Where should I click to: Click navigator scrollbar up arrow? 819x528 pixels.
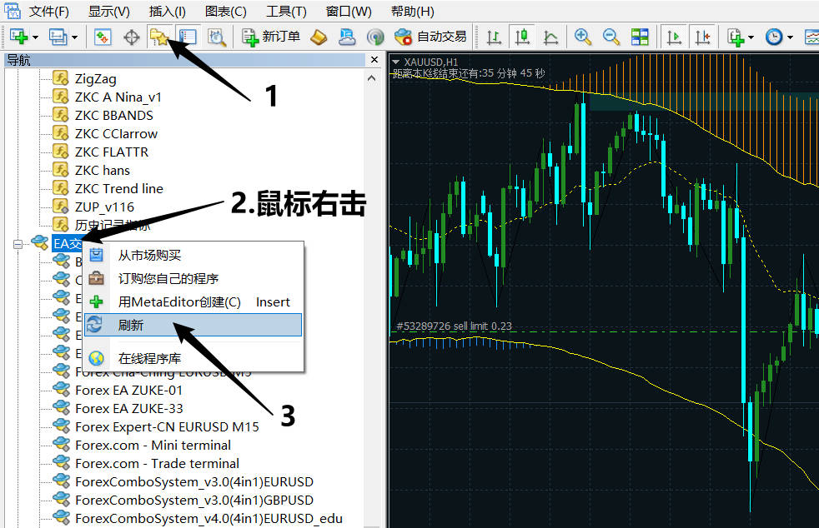371,78
